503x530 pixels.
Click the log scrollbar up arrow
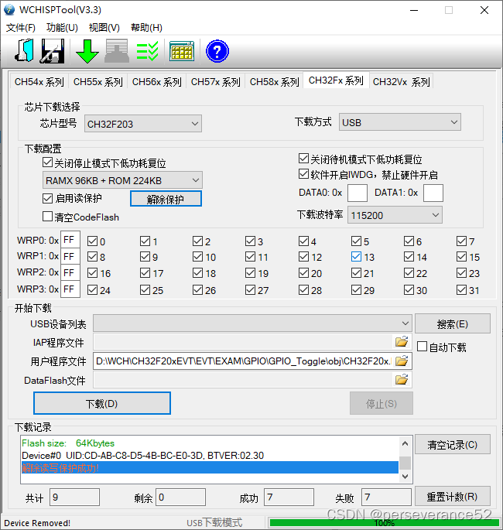click(405, 443)
